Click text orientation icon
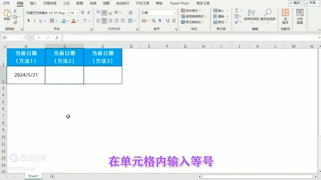Screen dimensions: 321x180 [x=117, y=12]
